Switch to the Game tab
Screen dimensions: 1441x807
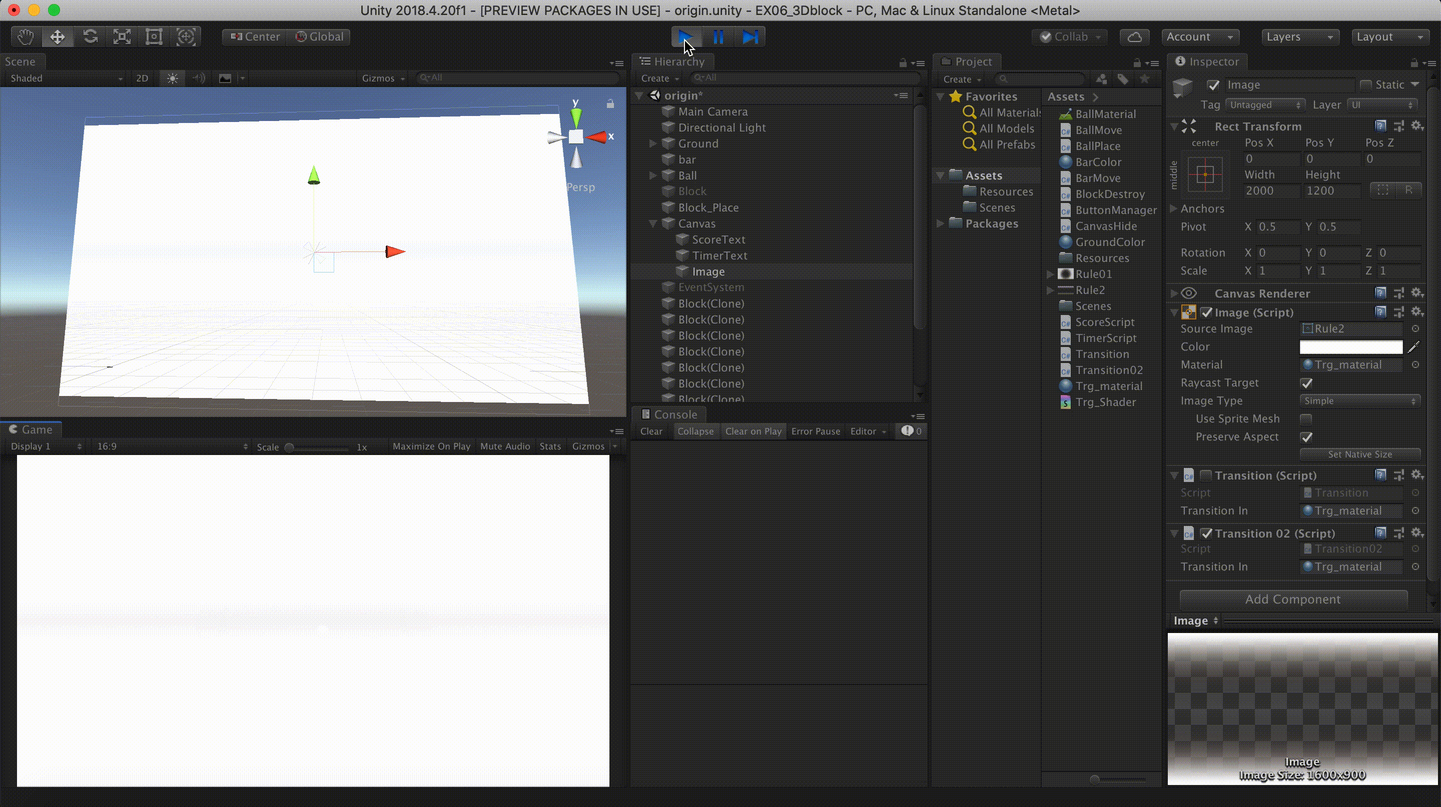coord(31,429)
